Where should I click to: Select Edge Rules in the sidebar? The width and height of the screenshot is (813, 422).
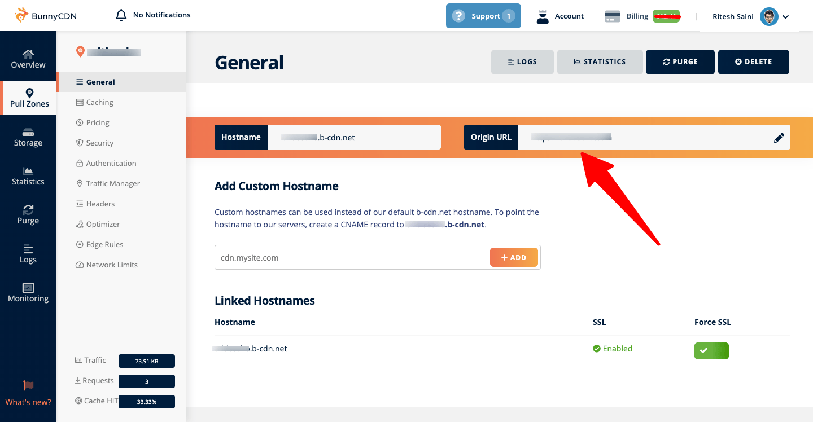pyautogui.click(x=104, y=244)
